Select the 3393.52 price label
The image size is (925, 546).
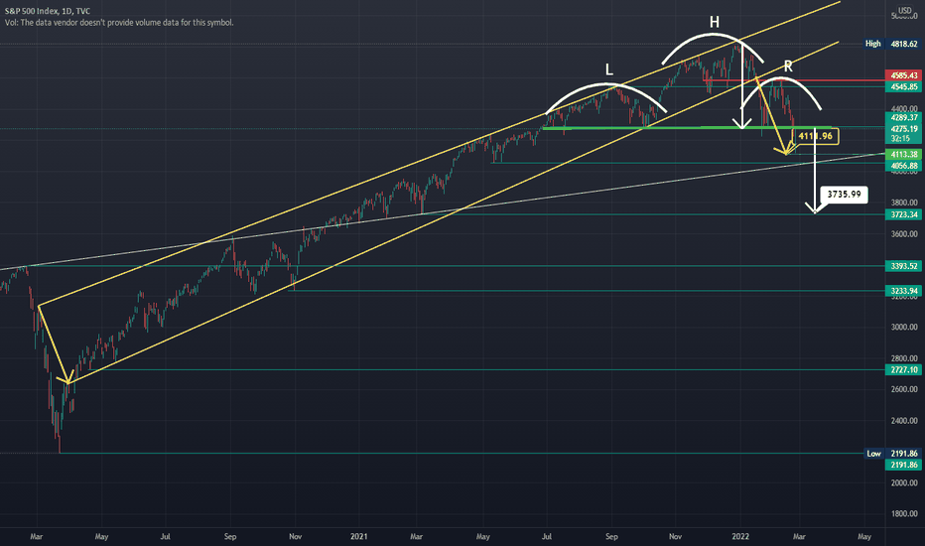click(903, 266)
